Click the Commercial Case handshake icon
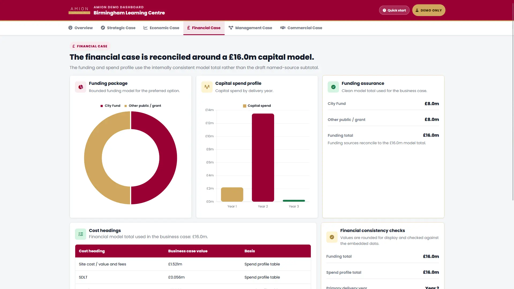514x289 pixels. (x=283, y=28)
